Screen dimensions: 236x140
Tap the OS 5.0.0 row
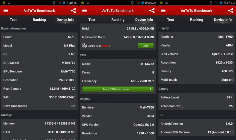pos(39,54)
